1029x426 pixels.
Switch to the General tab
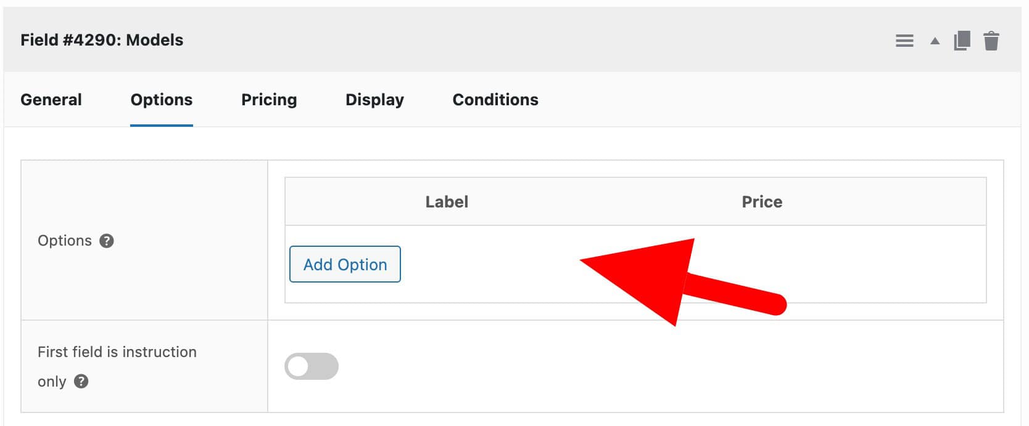pos(51,100)
